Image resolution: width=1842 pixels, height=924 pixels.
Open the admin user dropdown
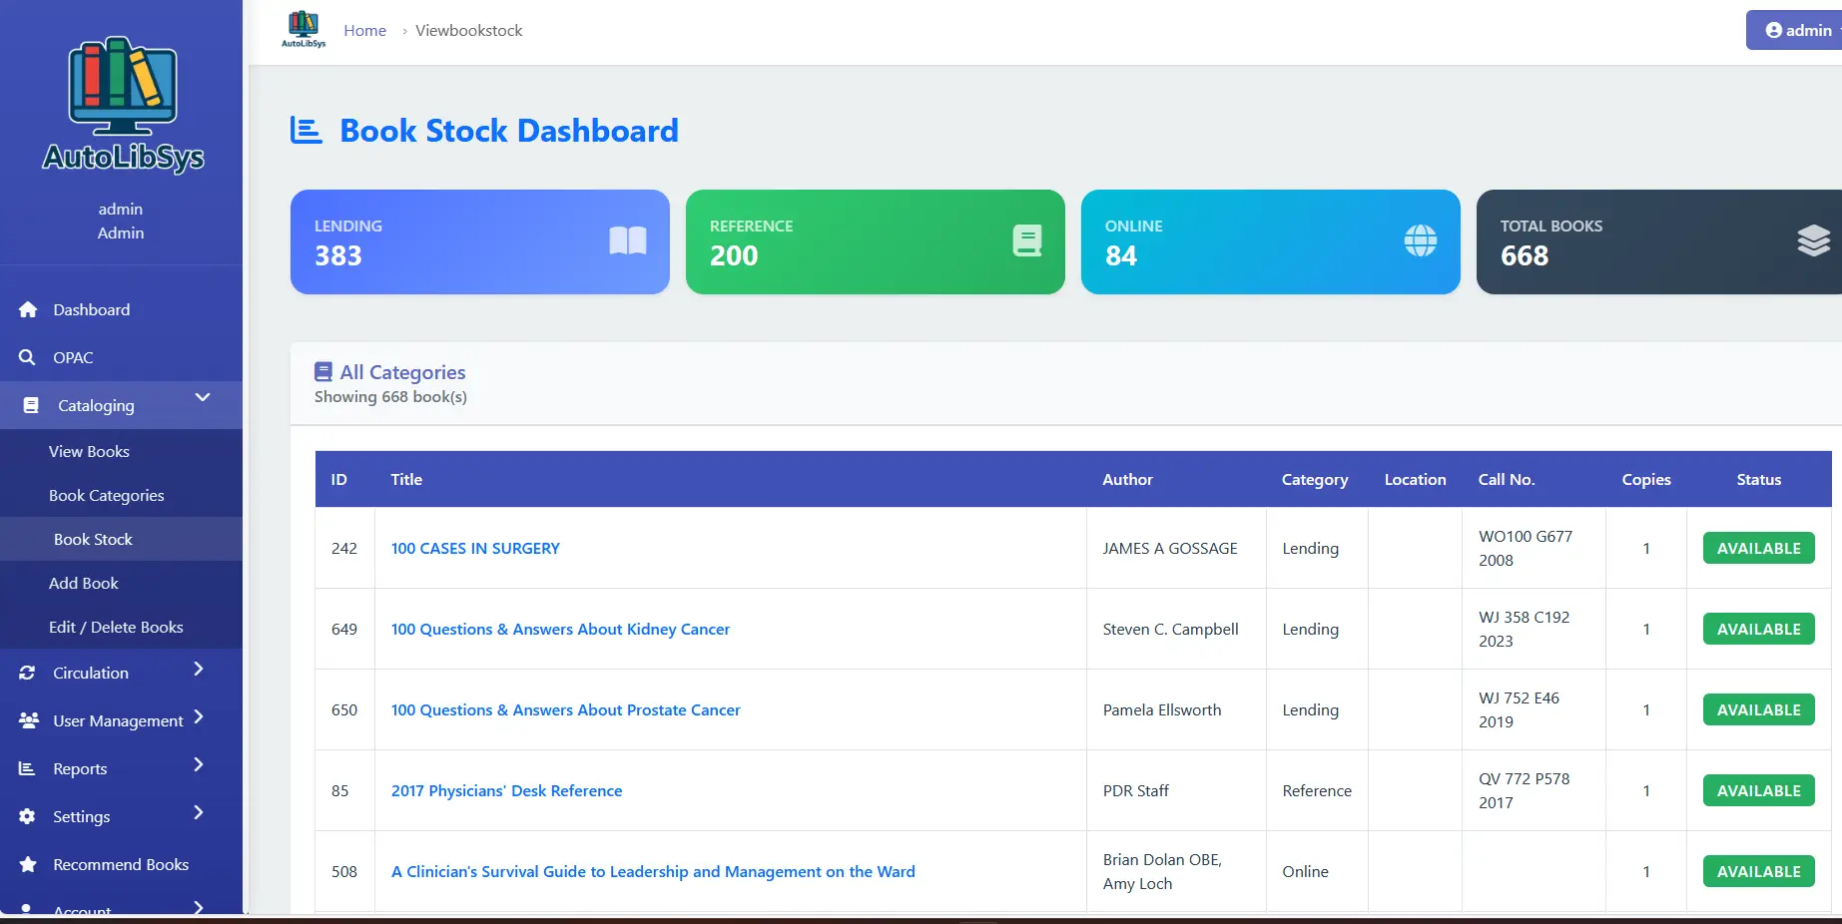[x=1799, y=30]
